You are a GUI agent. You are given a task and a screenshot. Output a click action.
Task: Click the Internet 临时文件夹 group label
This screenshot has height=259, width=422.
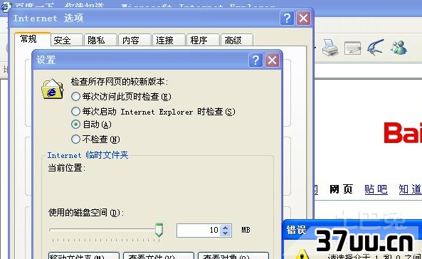tap(88, 155)
